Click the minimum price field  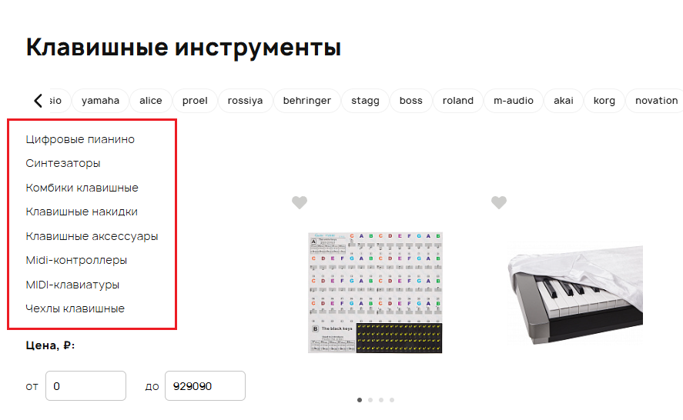85,385
